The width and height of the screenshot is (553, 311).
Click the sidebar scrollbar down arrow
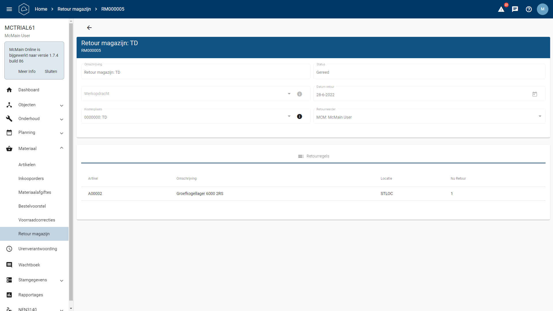click(71, 308)
